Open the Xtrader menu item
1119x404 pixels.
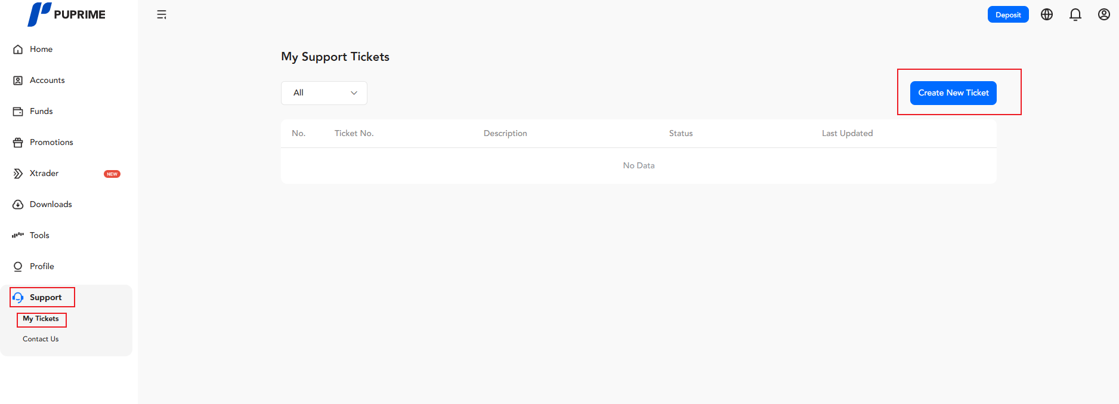44,174
